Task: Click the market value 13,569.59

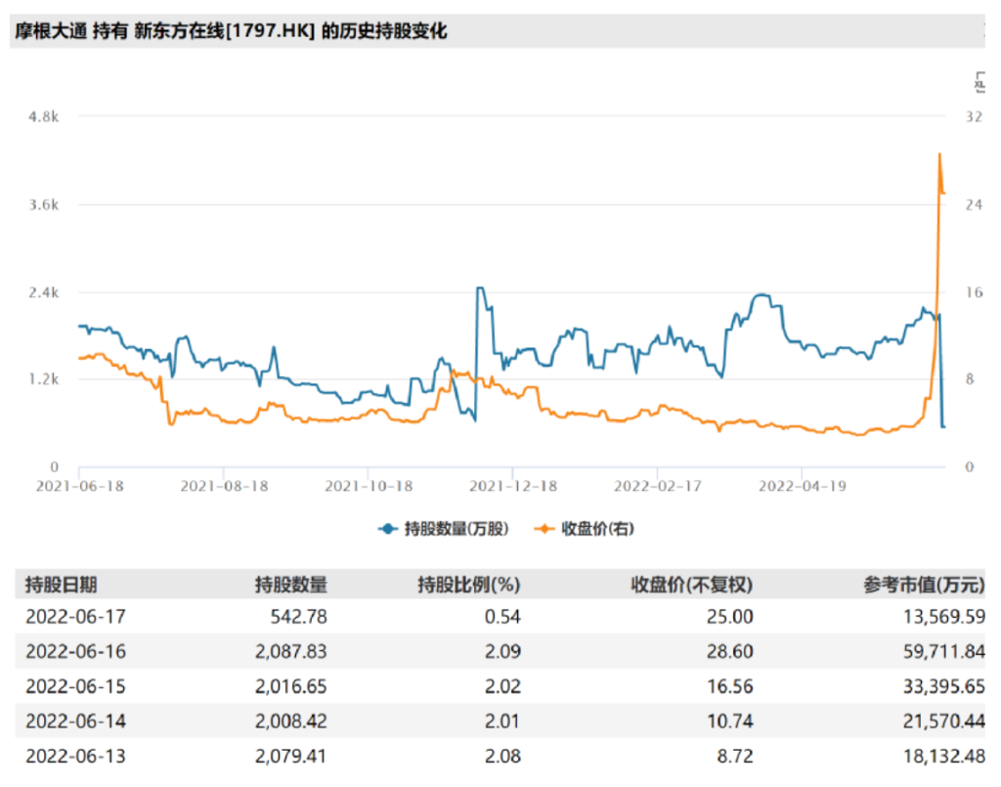Action: pos(944,617)
